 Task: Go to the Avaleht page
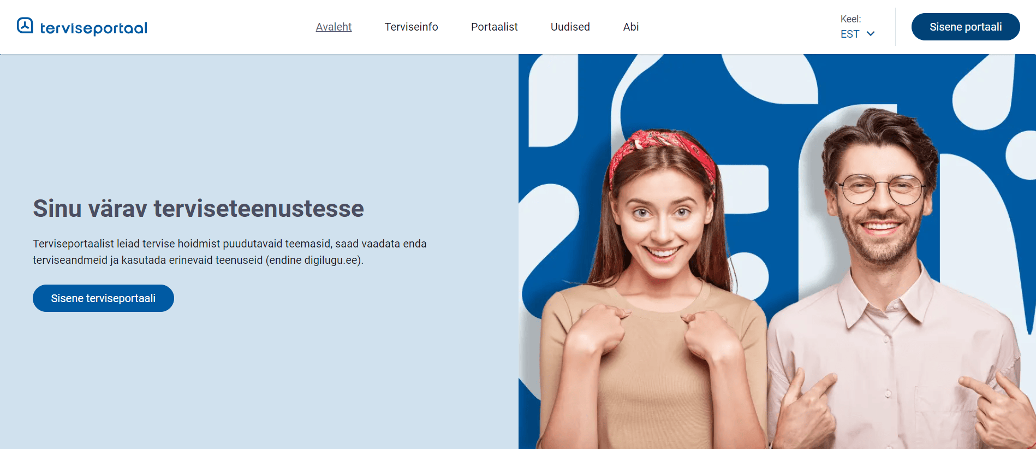[x=334, y=27]
